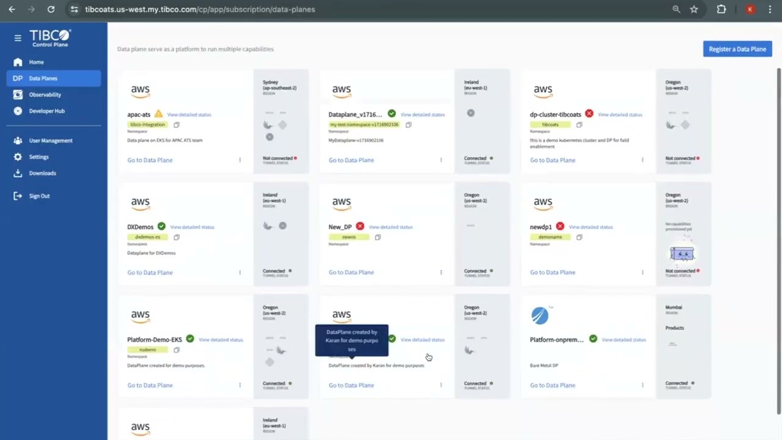Click the AWS logo on the DXDemos card

[x=140, y=202]
